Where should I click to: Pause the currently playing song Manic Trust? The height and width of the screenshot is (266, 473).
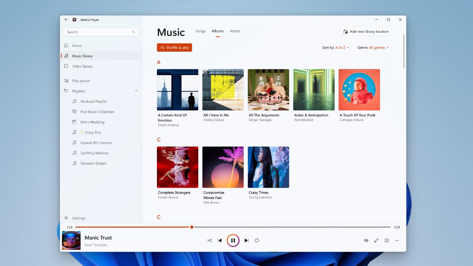pyautogui.click(x=233, y=240)
